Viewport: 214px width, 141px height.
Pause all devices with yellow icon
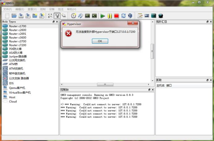coord(109,16)
